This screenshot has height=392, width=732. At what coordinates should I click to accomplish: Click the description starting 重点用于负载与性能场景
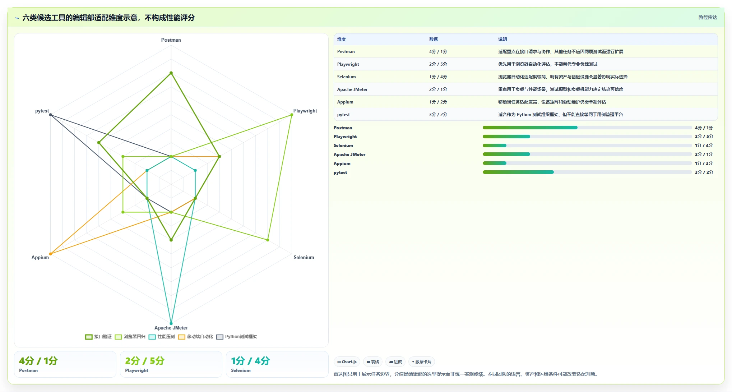point(561,89)
